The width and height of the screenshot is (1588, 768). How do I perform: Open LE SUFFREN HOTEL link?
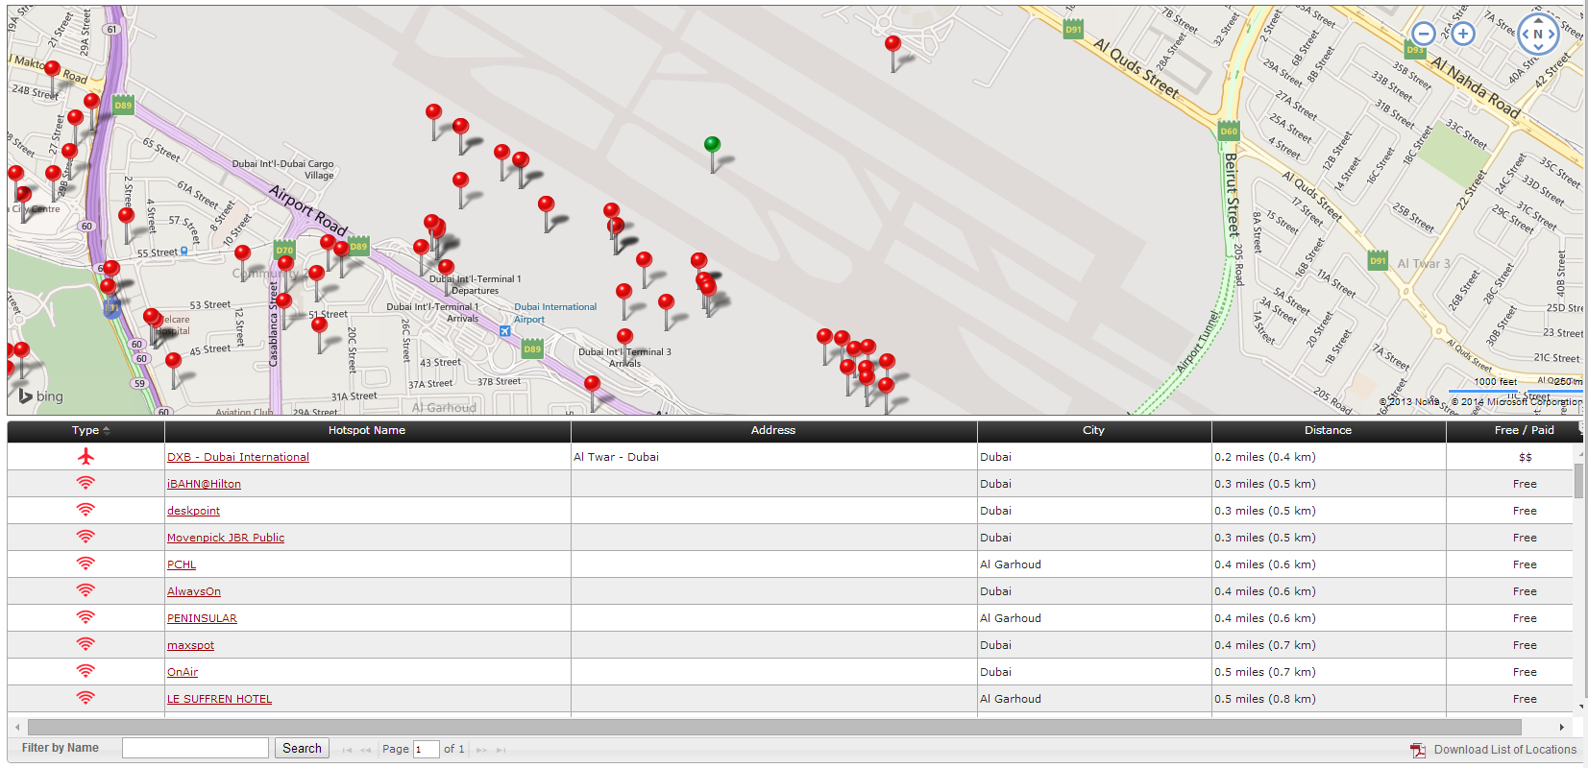pyautogui.click(x=219, y=699)
